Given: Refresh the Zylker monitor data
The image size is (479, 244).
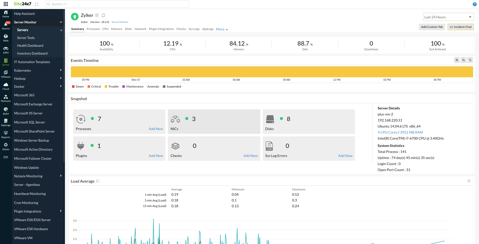Looking at the screenshot, I should [103, 15].
